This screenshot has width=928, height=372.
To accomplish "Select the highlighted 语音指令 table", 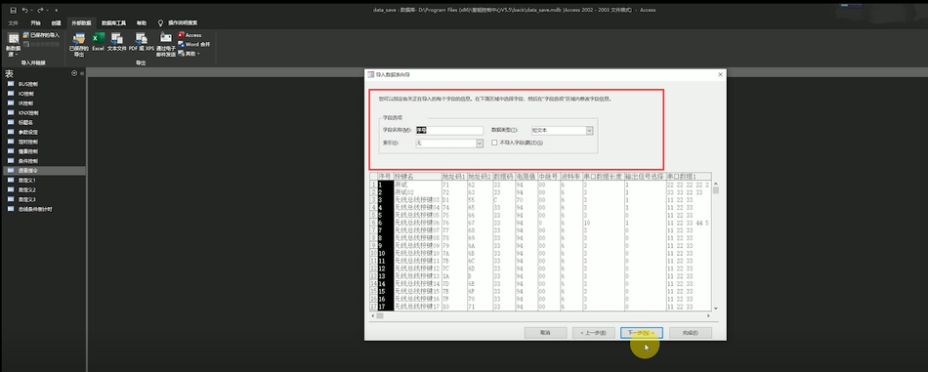I will [44, 170].
